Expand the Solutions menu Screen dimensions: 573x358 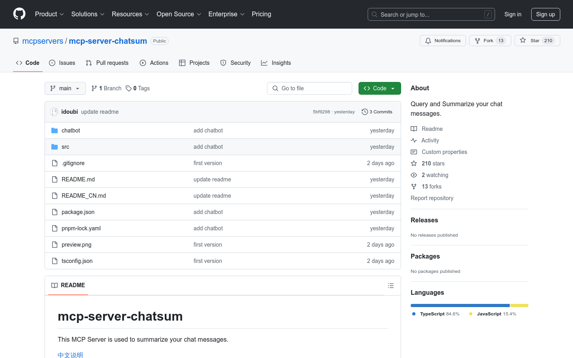pyautogui.click(x=88, y=14)
